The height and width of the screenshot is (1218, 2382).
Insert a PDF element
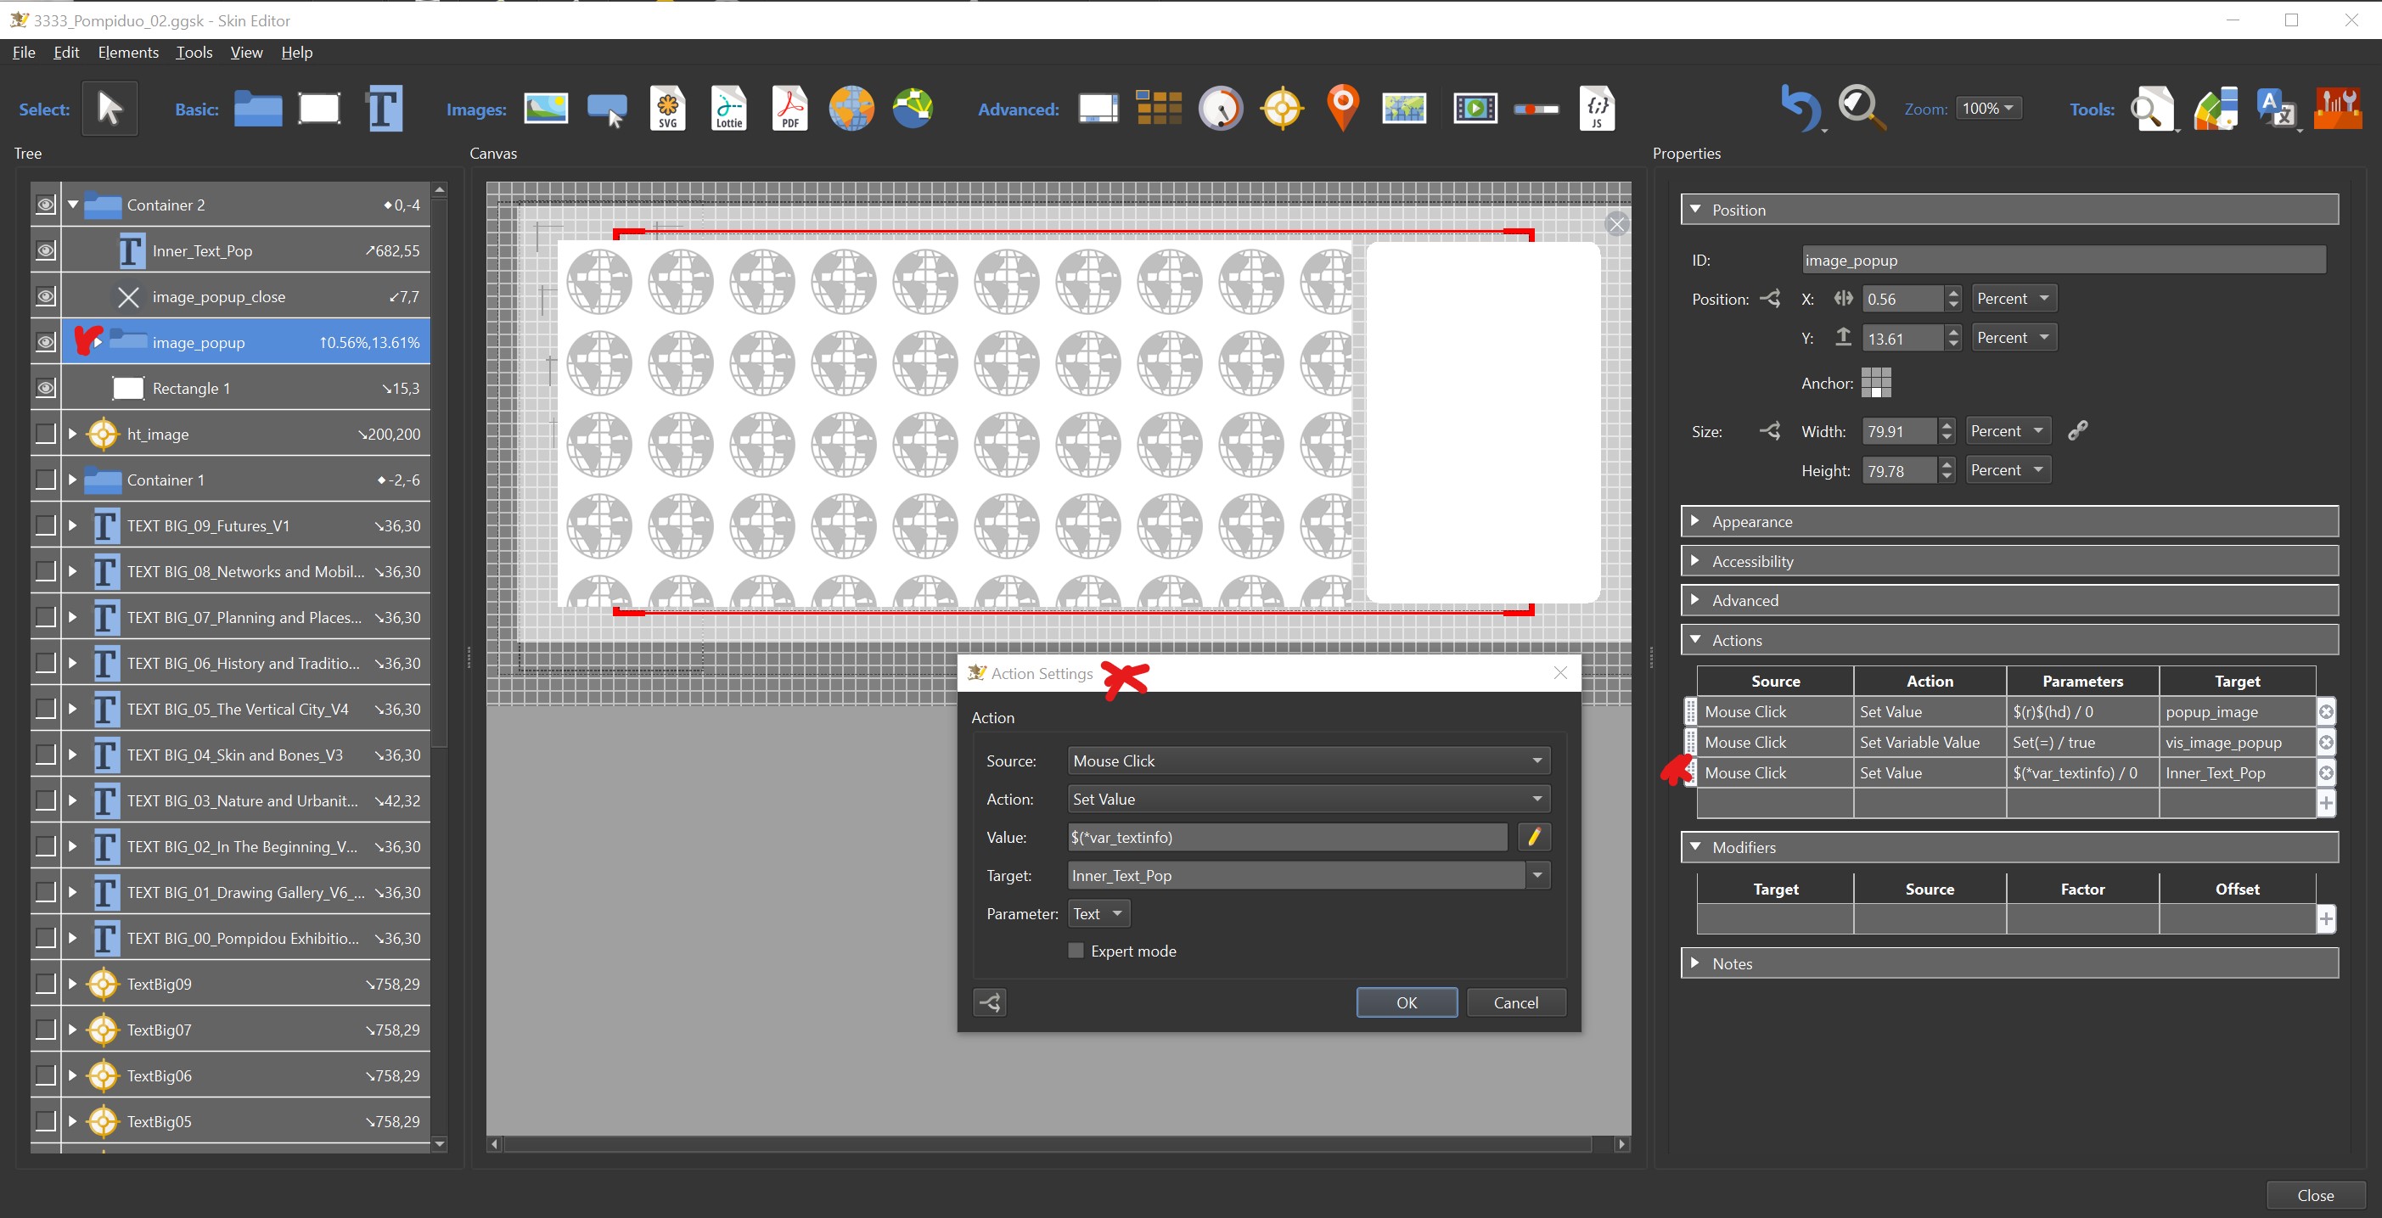[789, 108]
